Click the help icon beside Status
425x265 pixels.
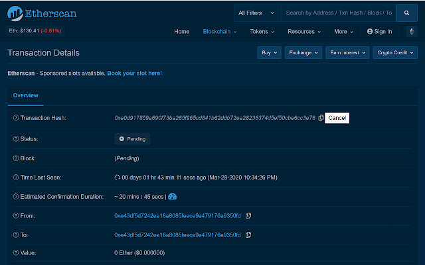coord(16,138)
